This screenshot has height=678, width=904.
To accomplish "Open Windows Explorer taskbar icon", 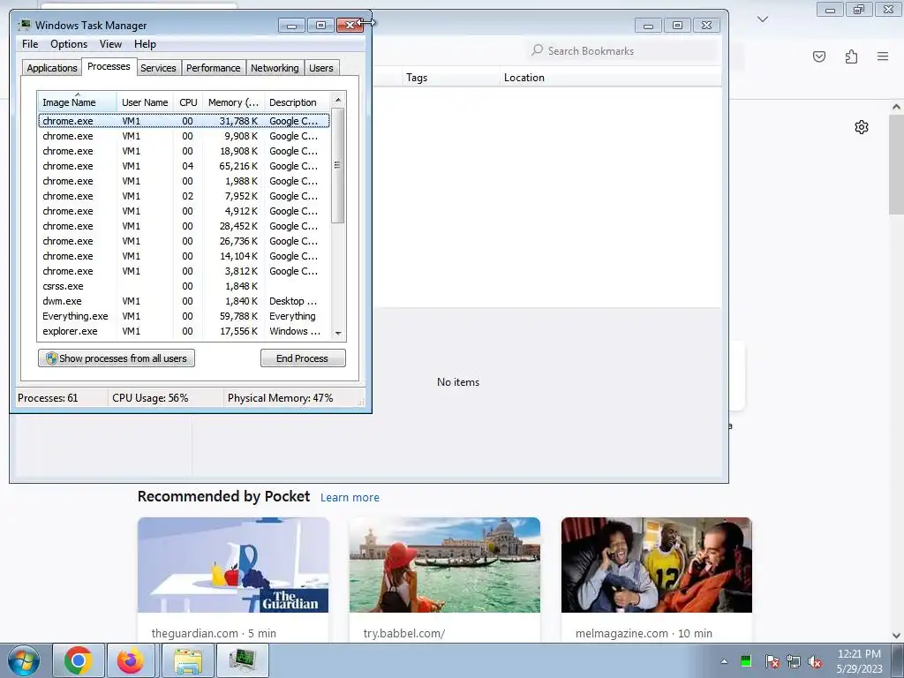I will [x=188, y=660].
